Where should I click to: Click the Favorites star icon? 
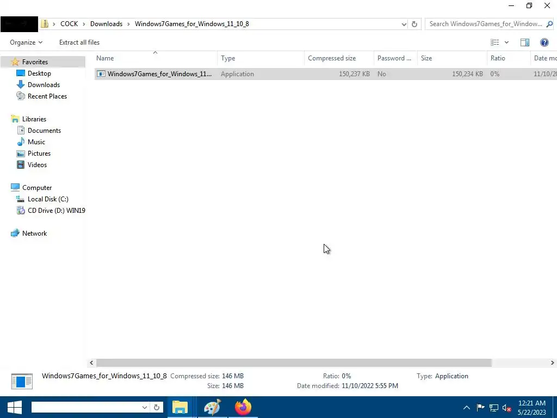coord(15,62)
